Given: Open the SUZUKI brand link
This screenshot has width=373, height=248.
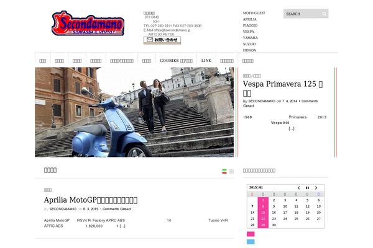Looking at the screenshot, I should (x=249, y=44).
